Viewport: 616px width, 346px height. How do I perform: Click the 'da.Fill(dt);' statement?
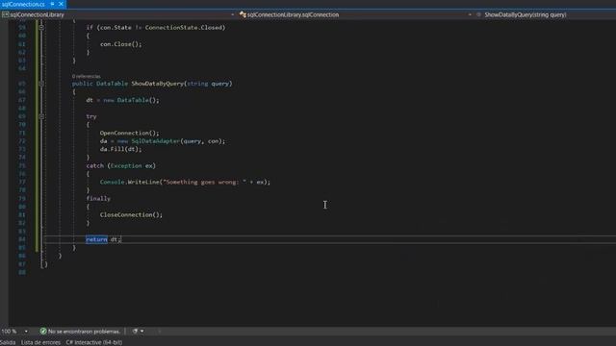(x=120, y=149)
